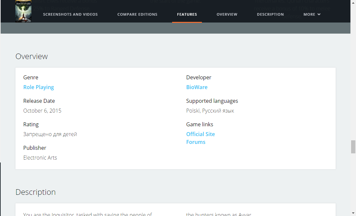Open the Role Playing genre link

(39, 87)
